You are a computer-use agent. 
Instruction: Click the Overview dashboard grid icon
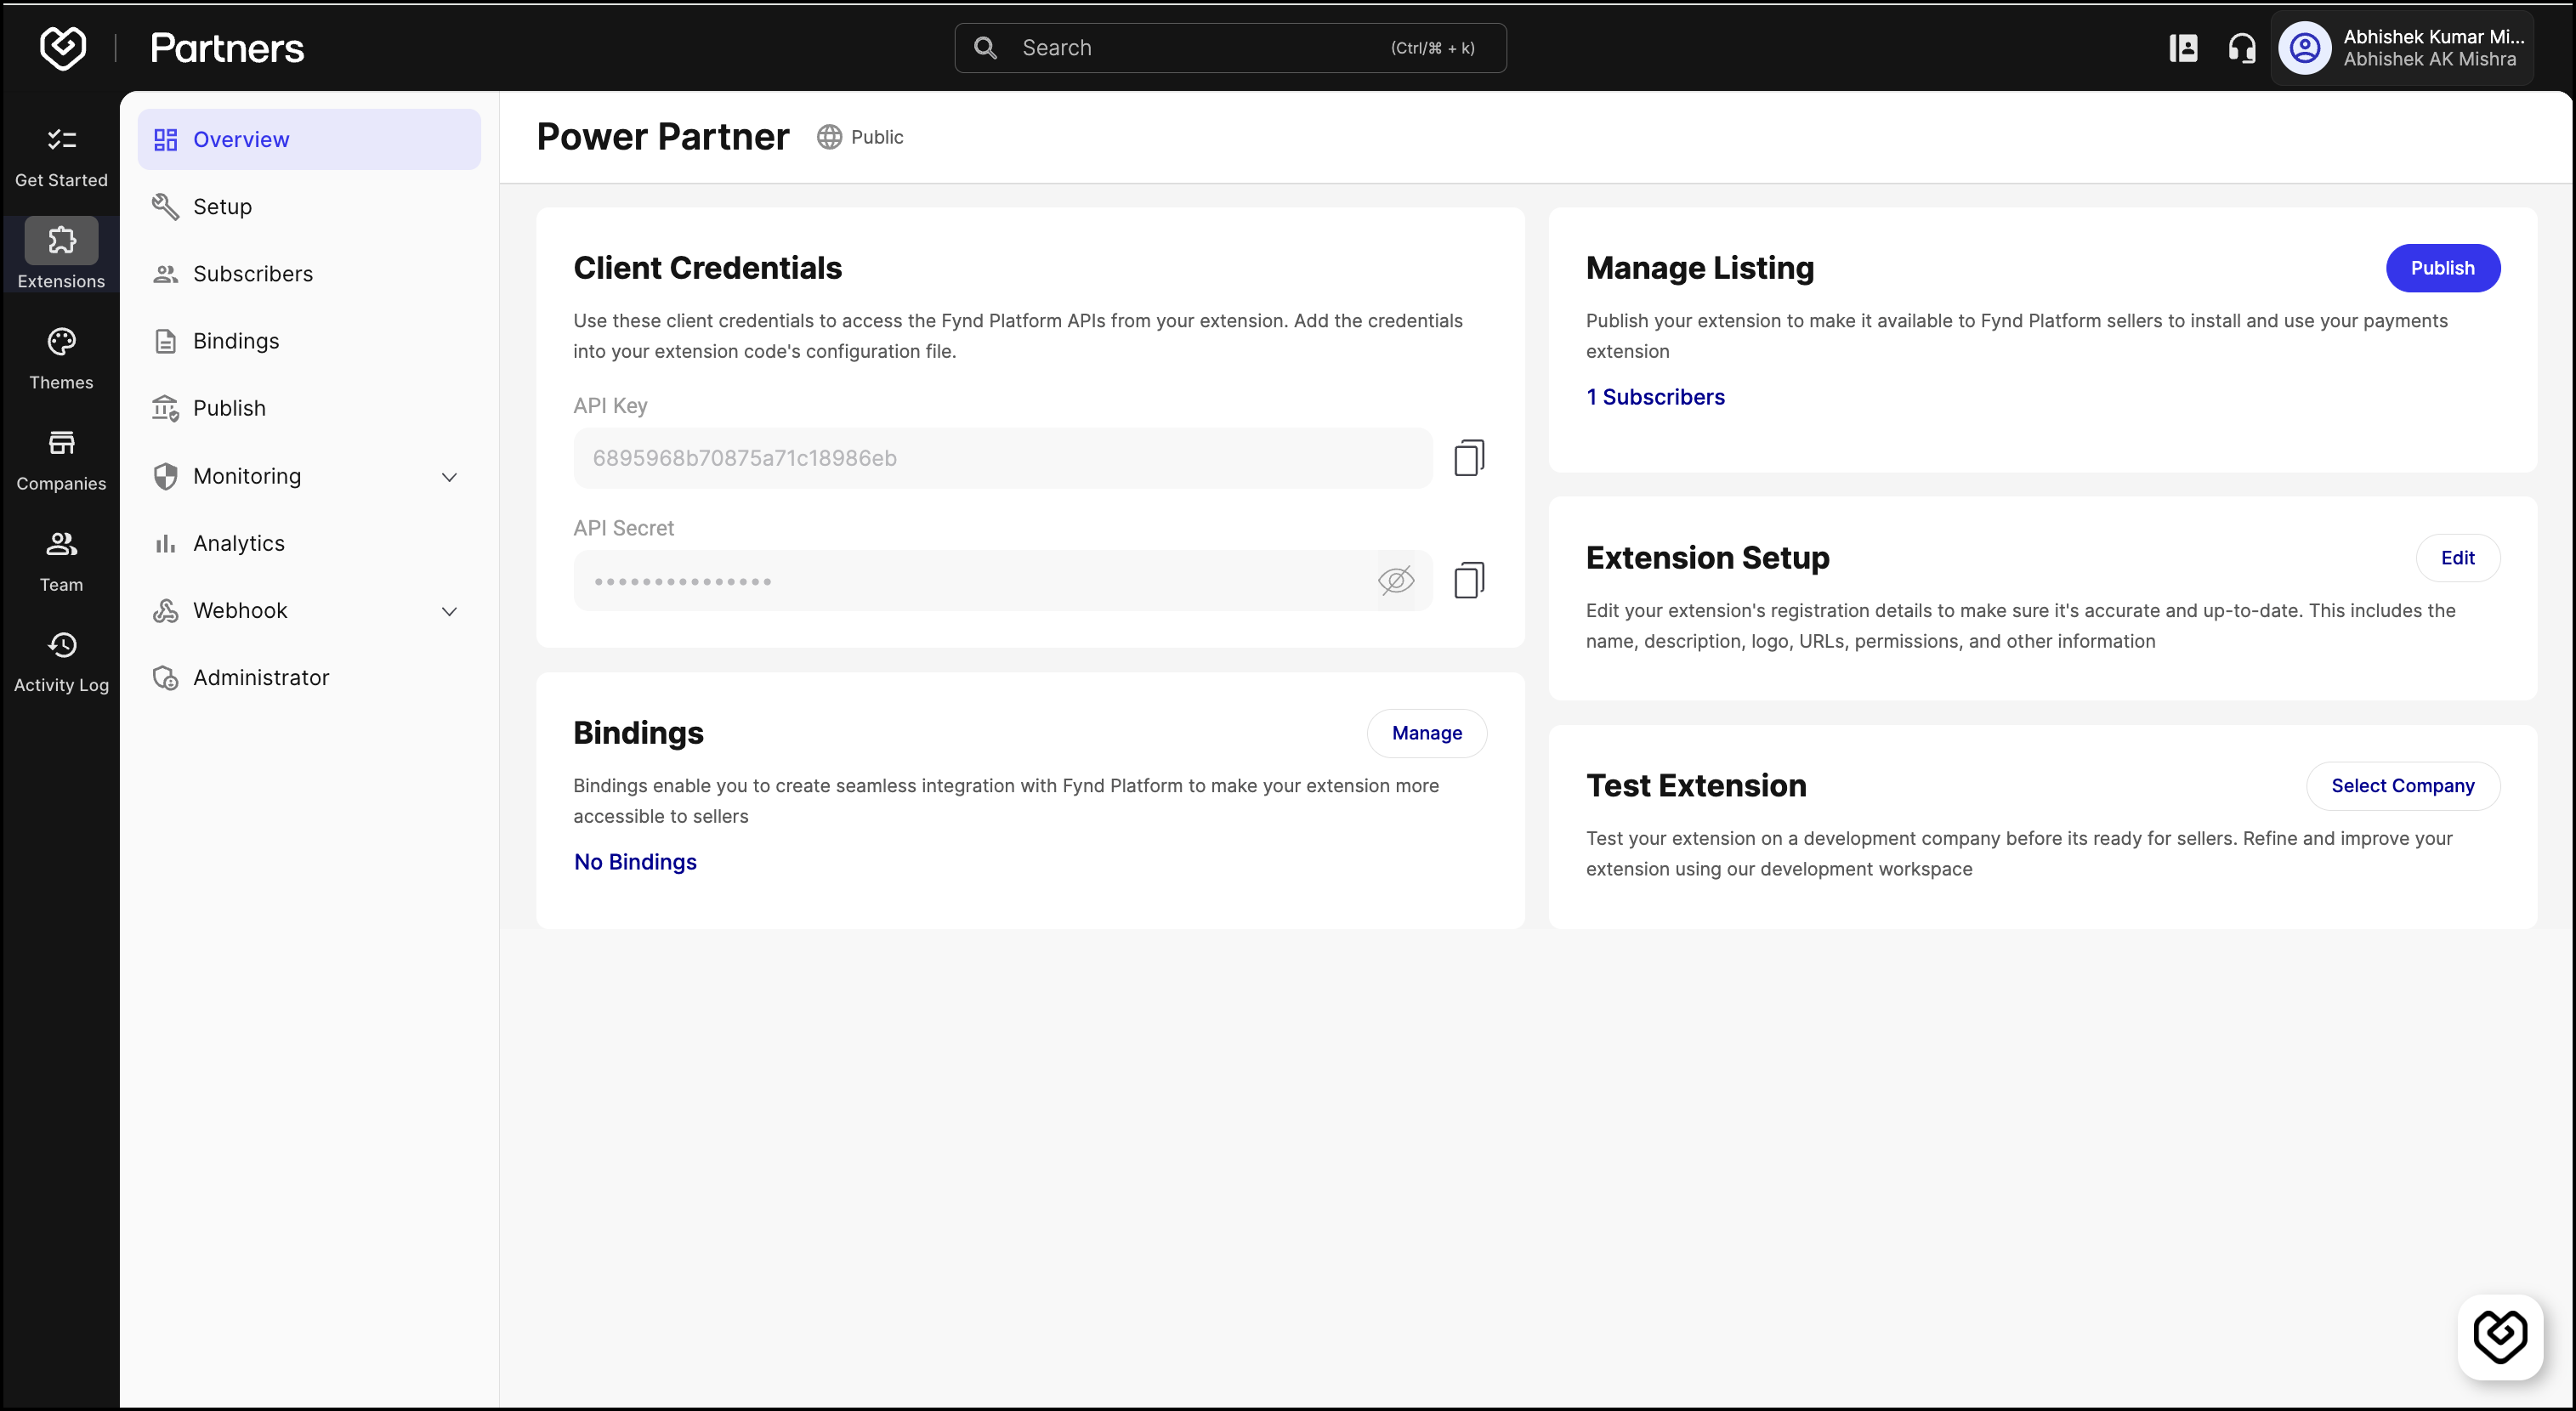(165, 140)
